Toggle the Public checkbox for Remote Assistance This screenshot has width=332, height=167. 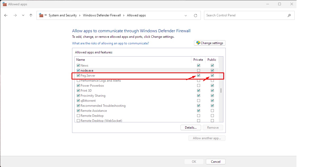tap(212, 111)
